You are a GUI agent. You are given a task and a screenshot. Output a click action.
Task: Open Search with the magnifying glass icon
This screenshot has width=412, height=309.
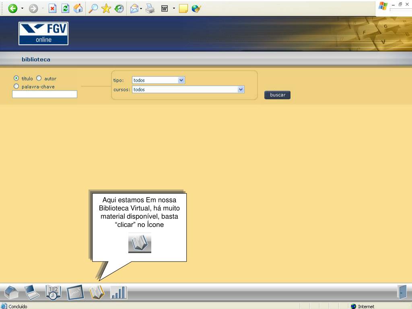click(x=93, y=8)
